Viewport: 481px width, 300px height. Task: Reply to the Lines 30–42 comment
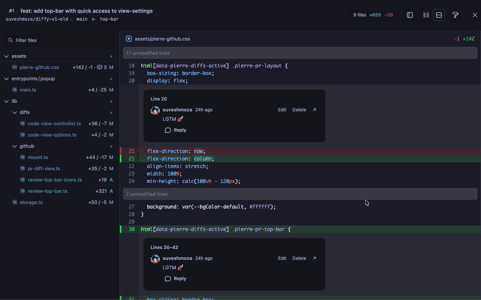click(x=175, y=279)
